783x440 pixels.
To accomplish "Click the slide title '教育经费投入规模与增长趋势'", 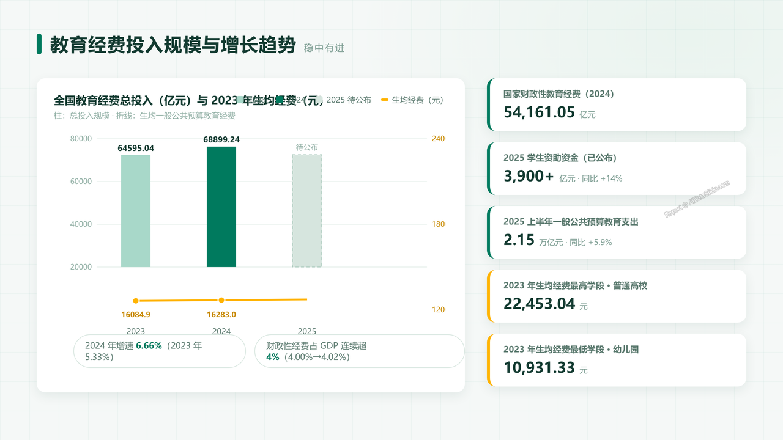I will (x=173, y=45).
